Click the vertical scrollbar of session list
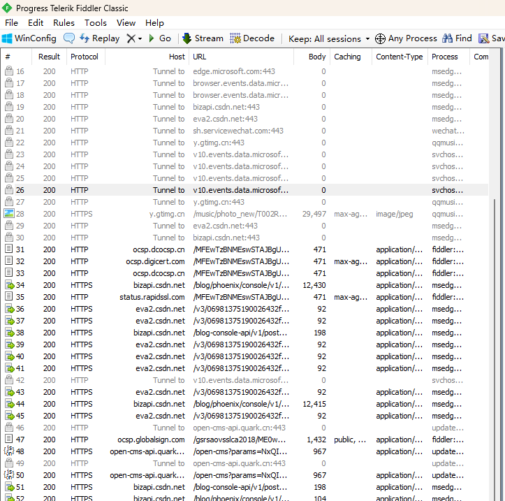The image size is (505, 501). pyautogui.click(x=495, y=349)
